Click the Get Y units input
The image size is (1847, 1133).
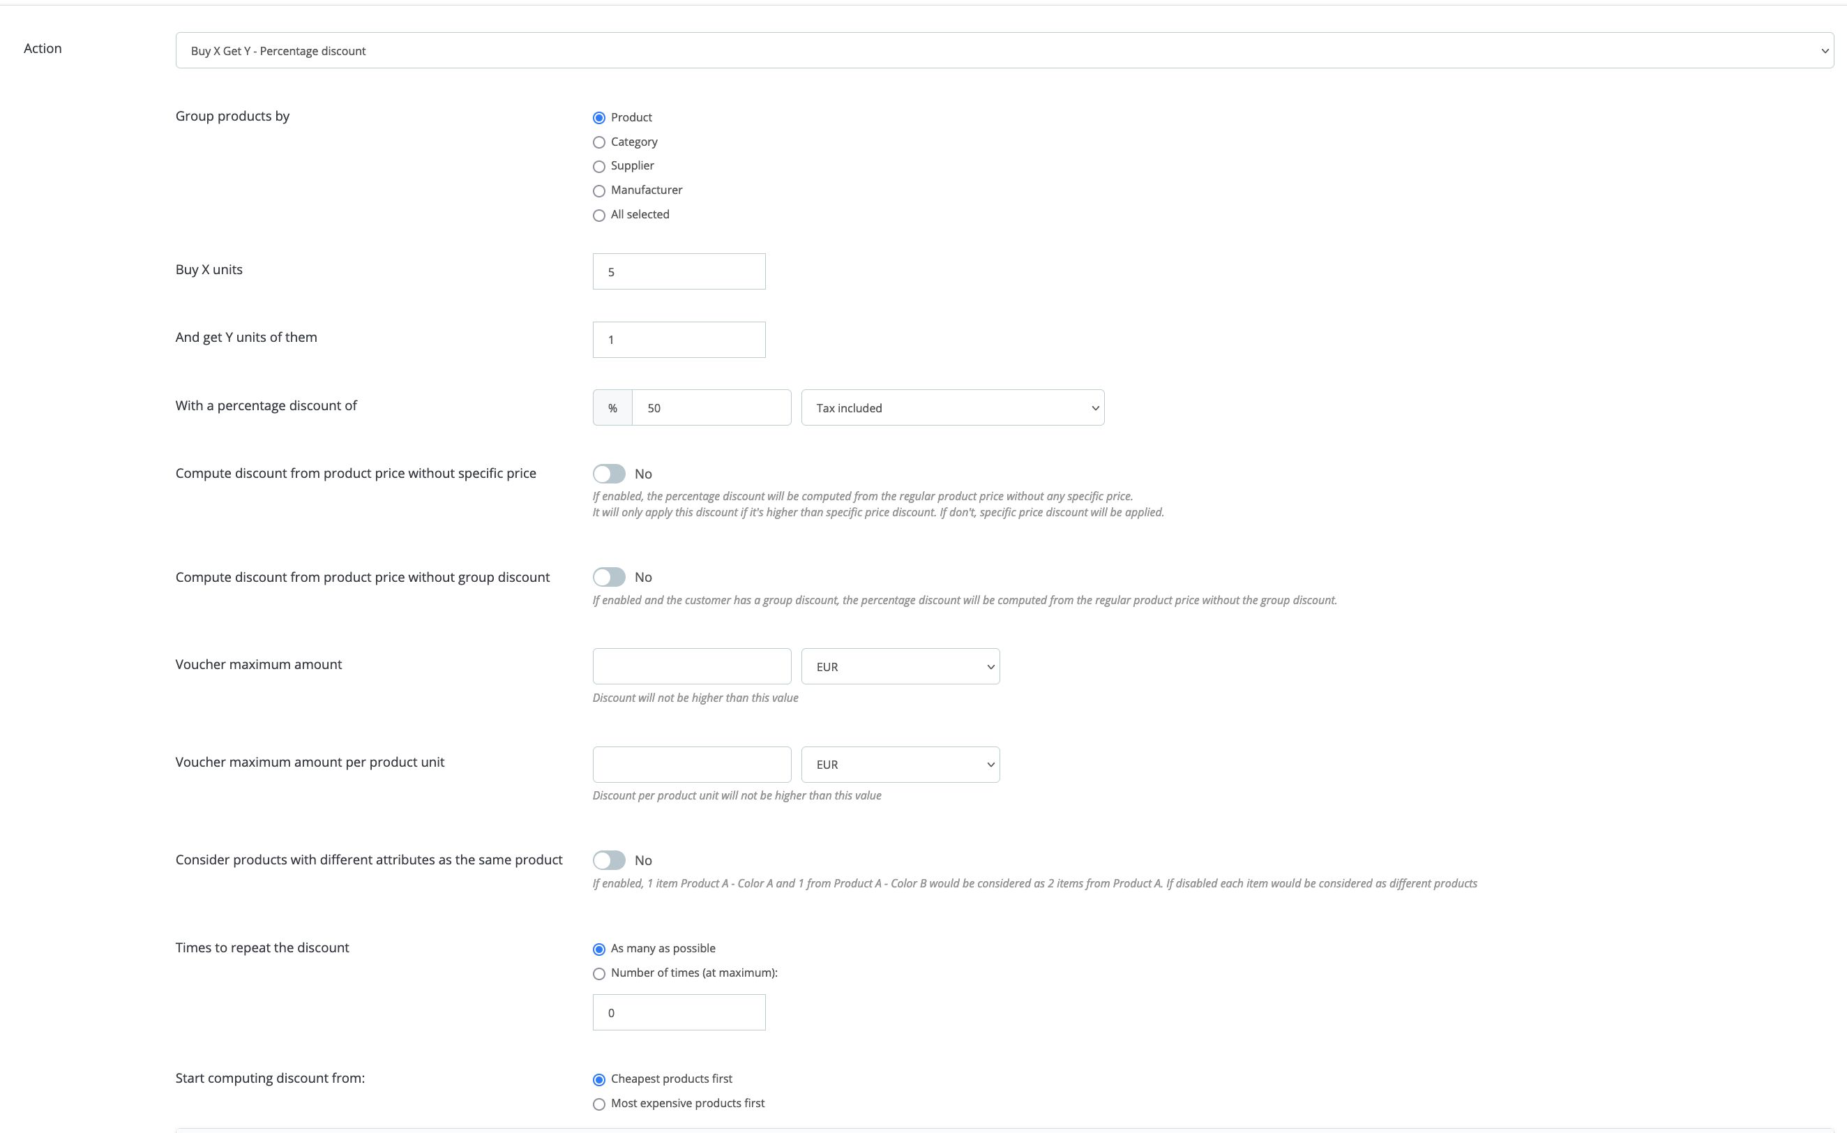[679, 340]
